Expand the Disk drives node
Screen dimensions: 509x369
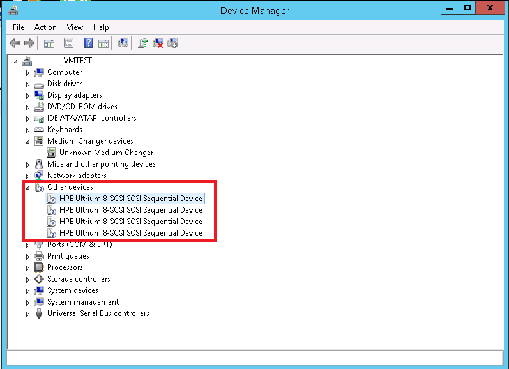click(27, 84)
